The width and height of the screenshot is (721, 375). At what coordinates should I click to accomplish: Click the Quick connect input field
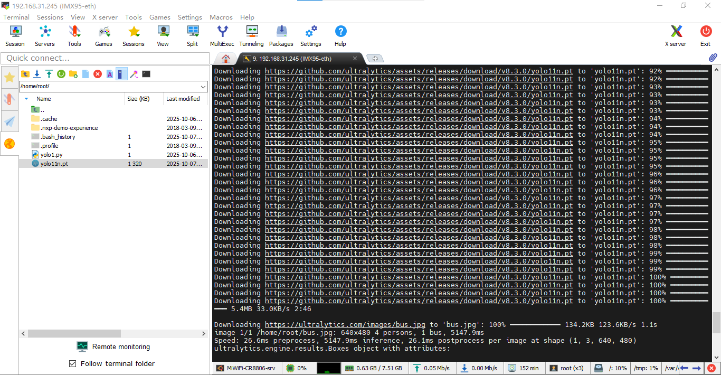coord(105,58)
